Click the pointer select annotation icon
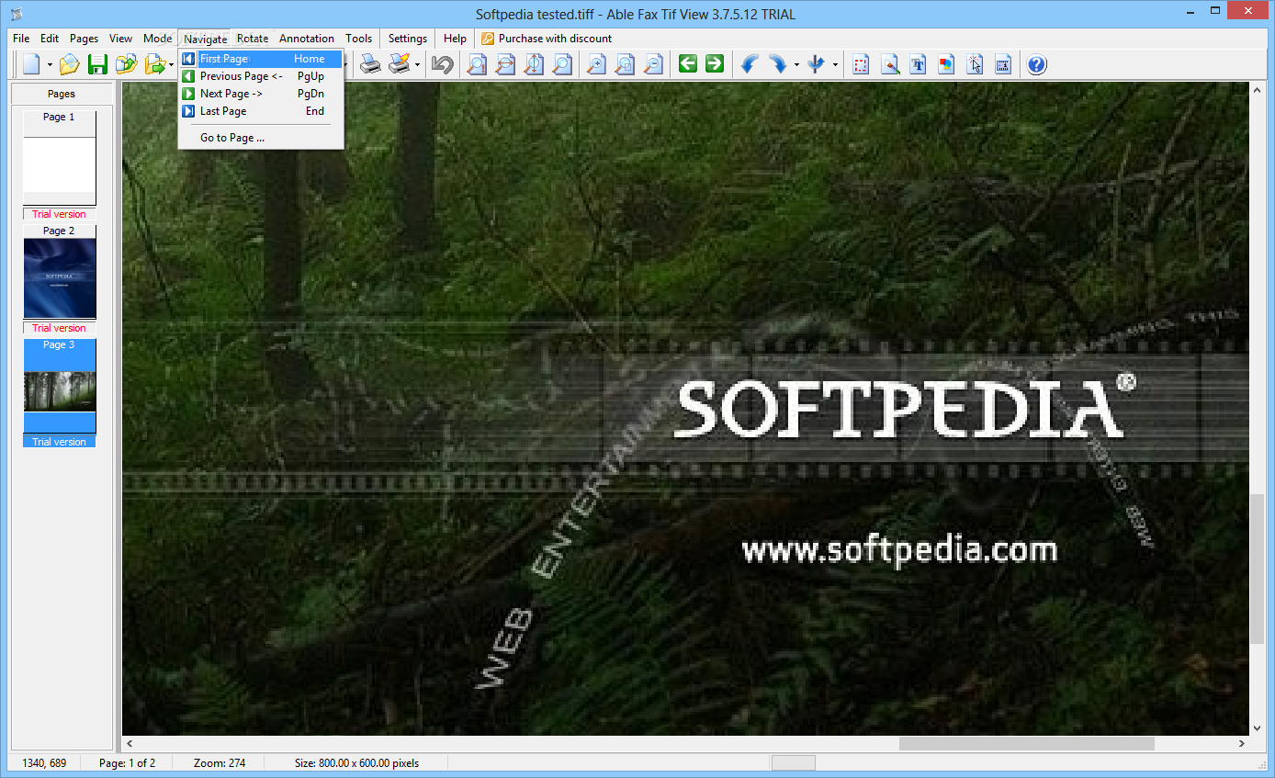The height and width of the screenshot is (778, 1275). tap(975, 64)
